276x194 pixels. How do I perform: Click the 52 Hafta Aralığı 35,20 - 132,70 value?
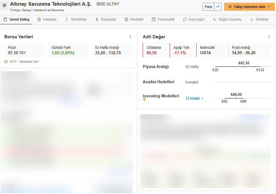point(108,53)
